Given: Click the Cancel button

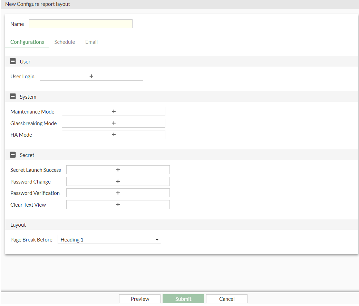Looking at the screenshot, I should tap(226, 298).
